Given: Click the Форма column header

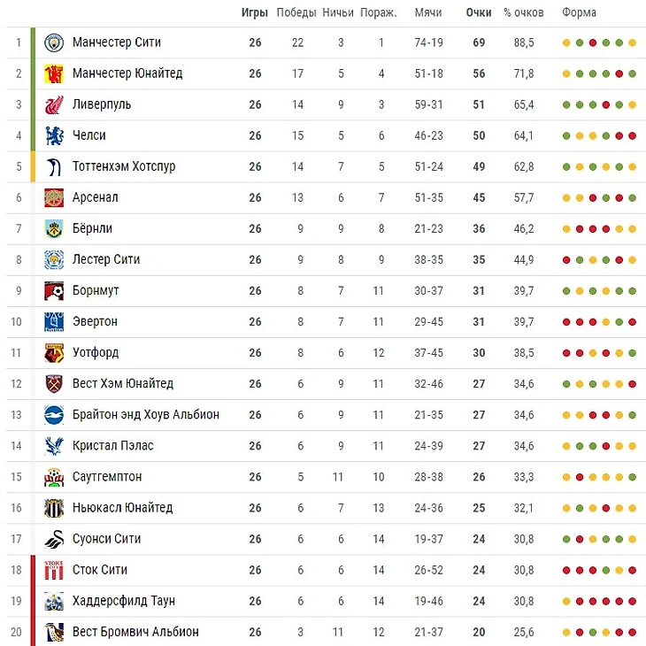Looking at the screenshot, I should (579, 13).
